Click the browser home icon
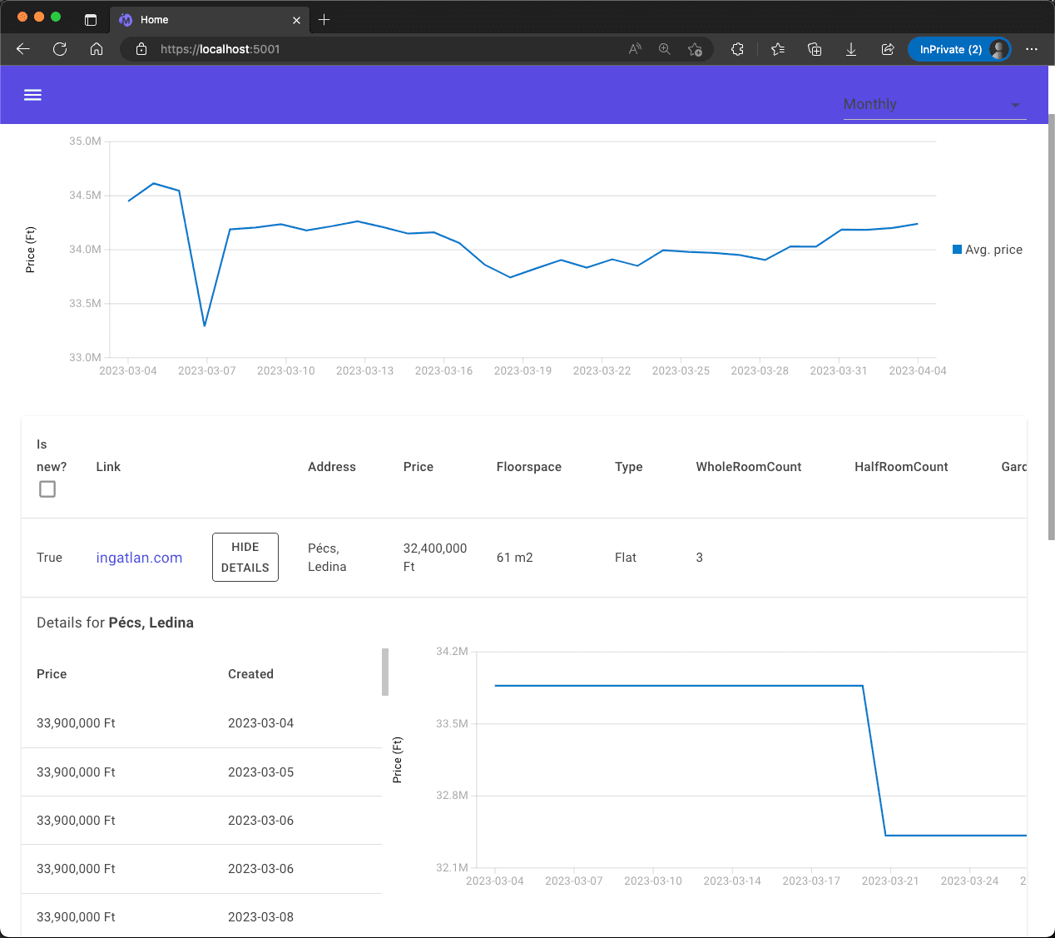 [97, 49]
